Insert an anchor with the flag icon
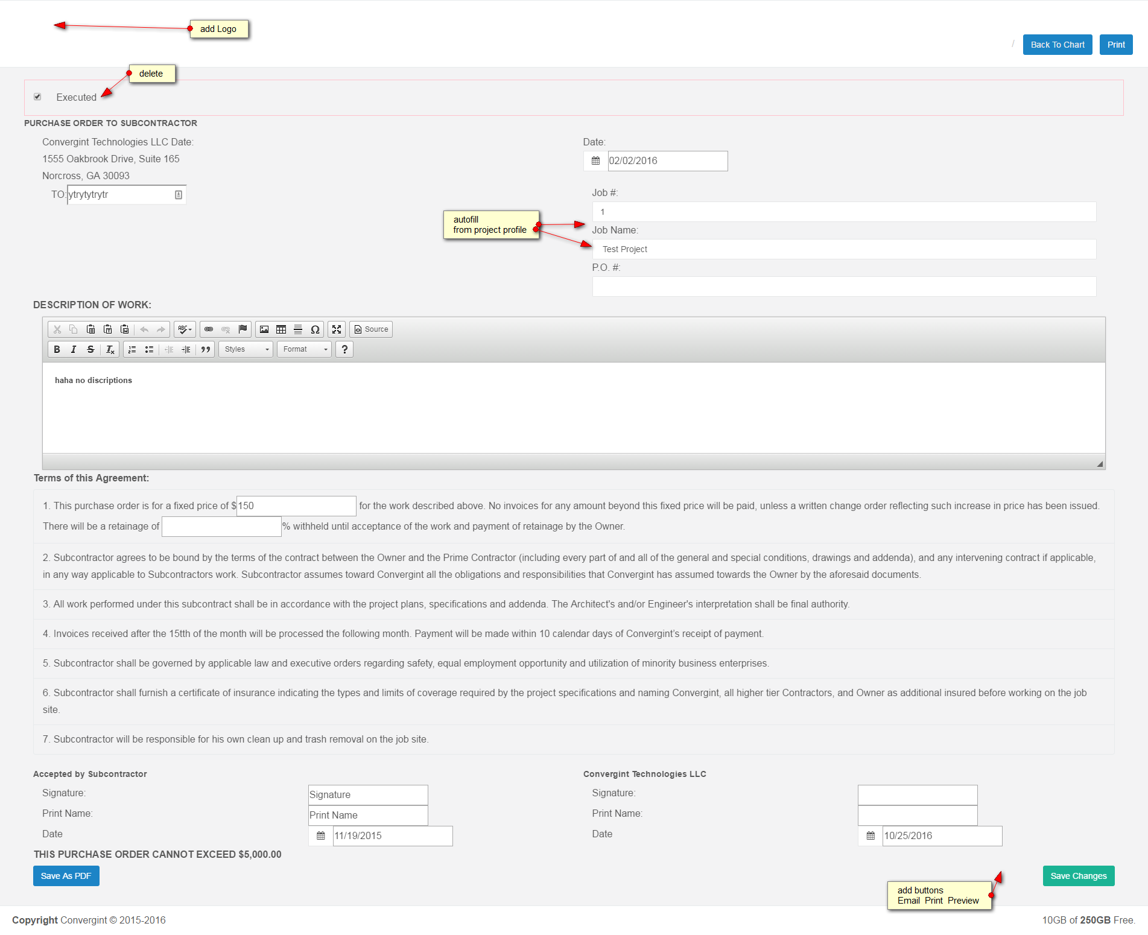The width and height of the screenshot is (1148, 935). [243, 329]
